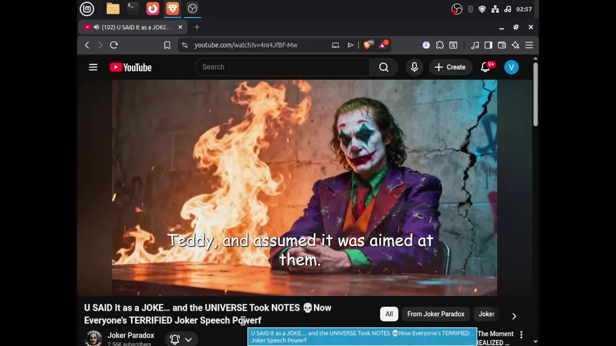Screen dimensions: 616x346
Task: Open Brave Rewards triangle icon
Action: [x=383, y=45]
